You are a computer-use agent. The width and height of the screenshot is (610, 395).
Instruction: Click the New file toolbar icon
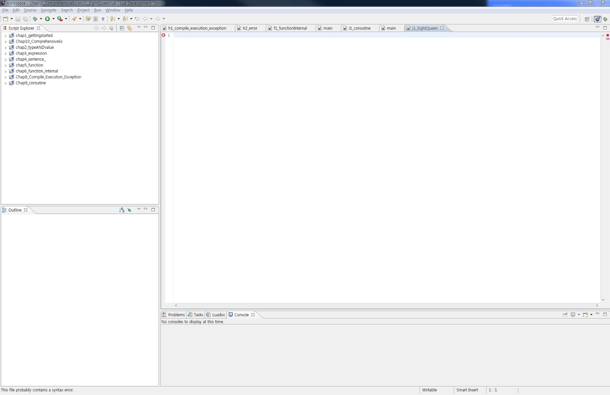tap(5, 19)
